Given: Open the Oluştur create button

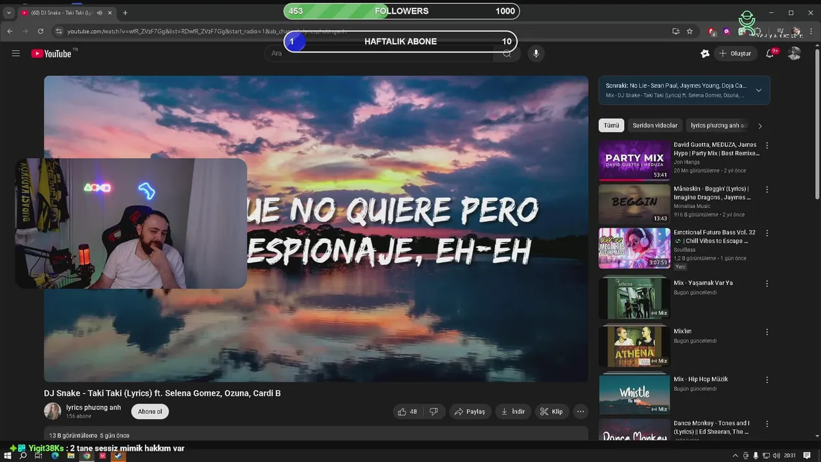Looking at the screenshot, I should 735,53.
